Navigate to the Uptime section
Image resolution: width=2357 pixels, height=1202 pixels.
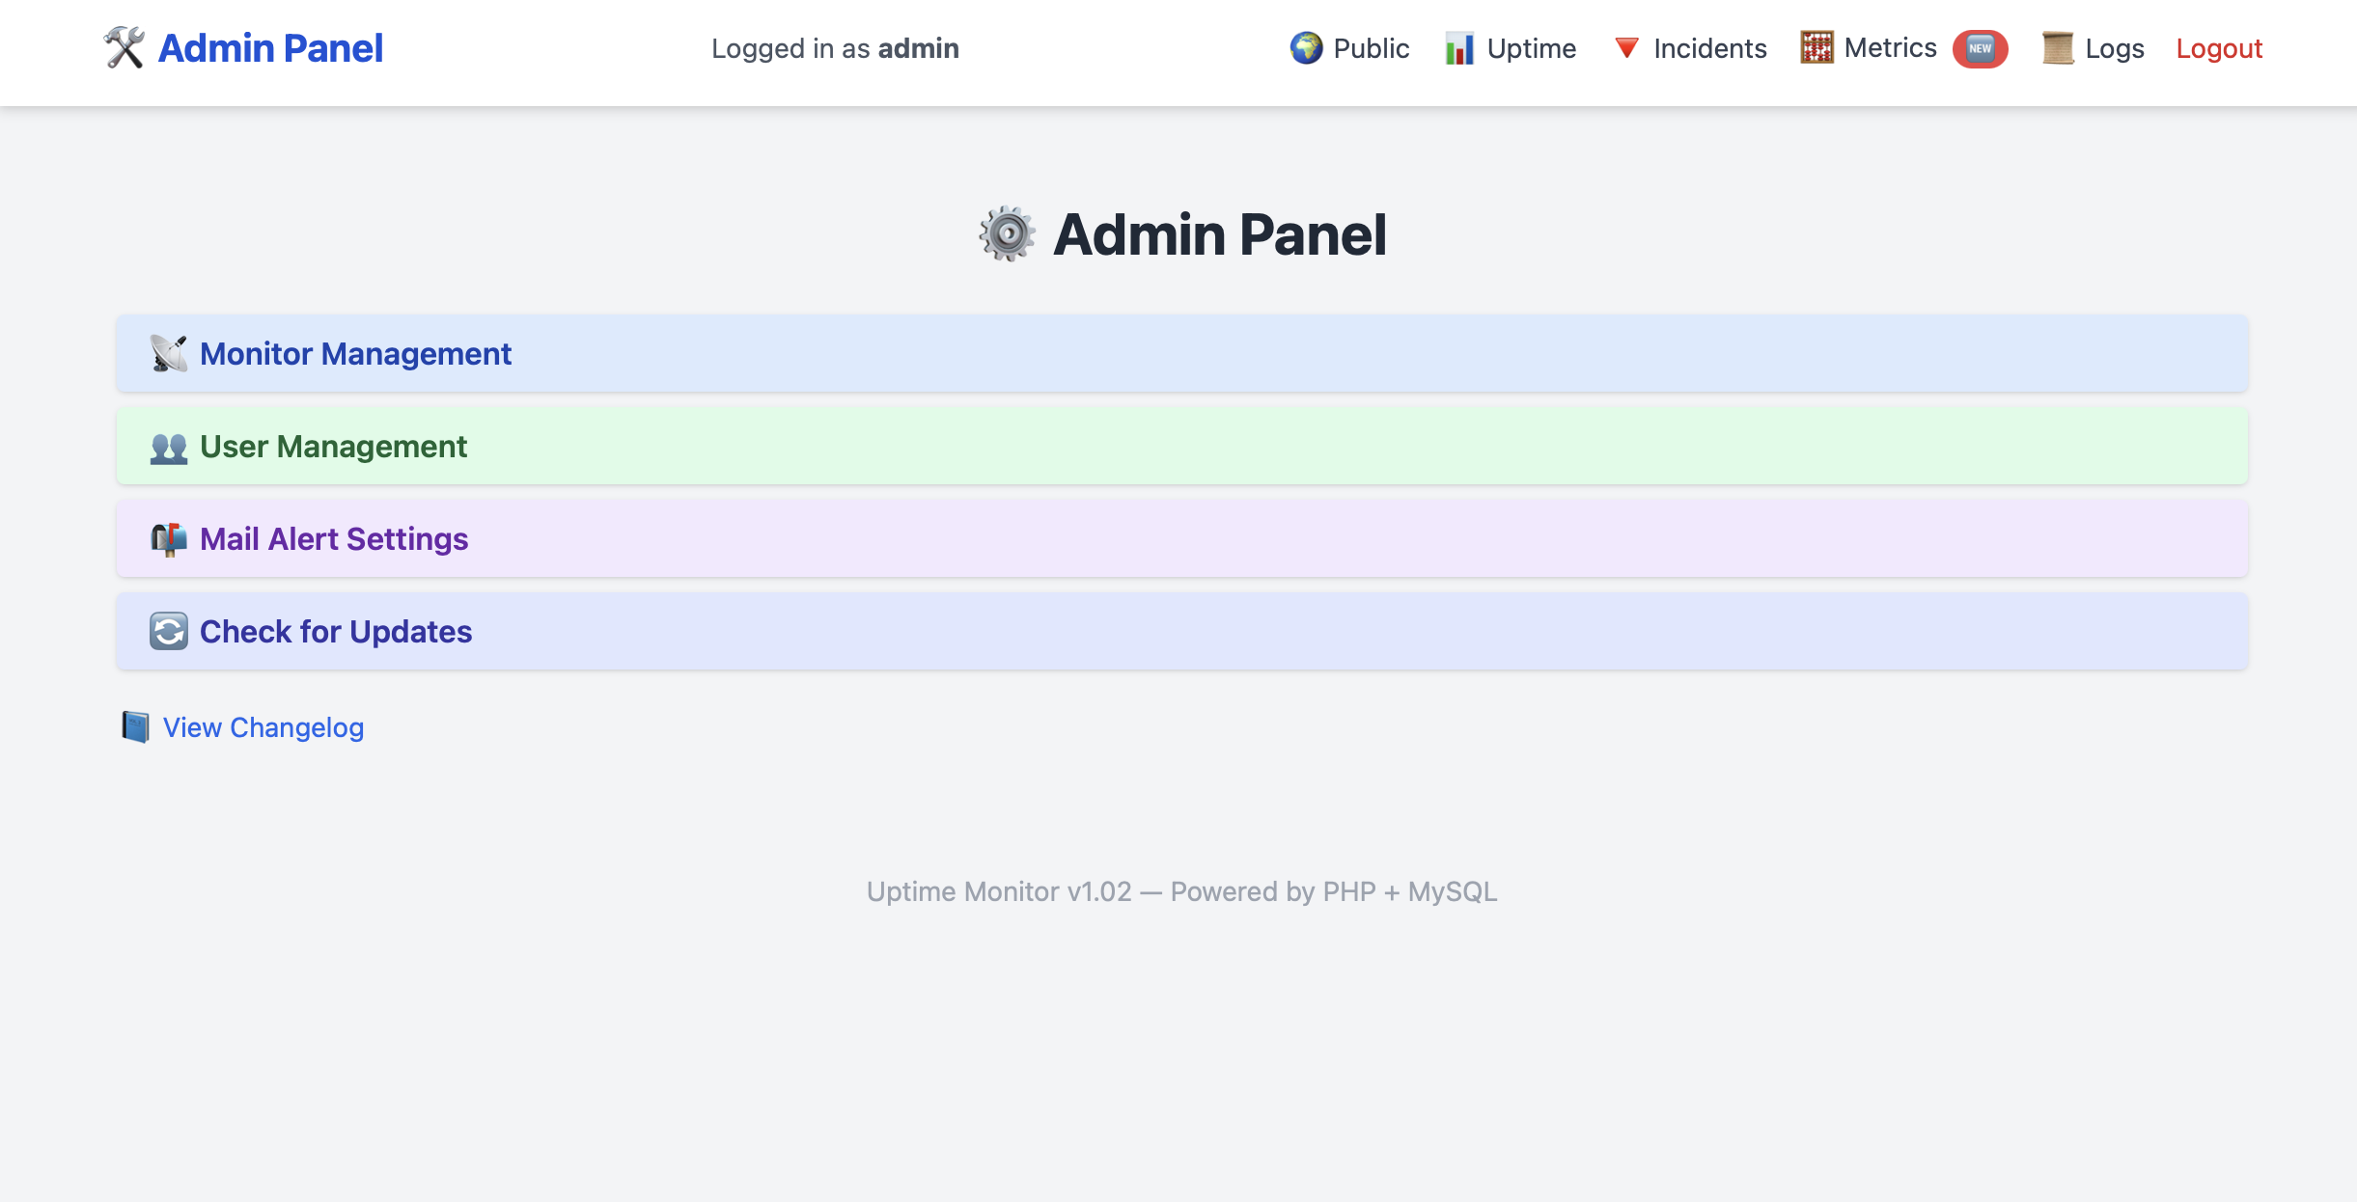coord(1531,47)
